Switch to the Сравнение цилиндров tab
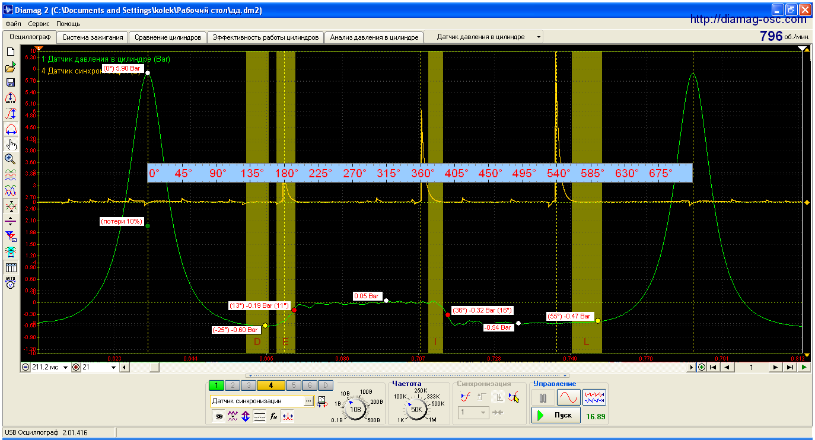This screenshot has height=440, width=815. (x=168, y=37)
